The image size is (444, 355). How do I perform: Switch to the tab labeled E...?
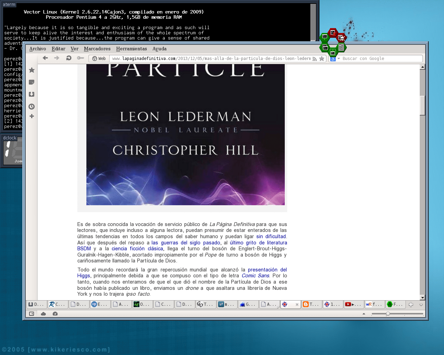click(x=100, y=304)
